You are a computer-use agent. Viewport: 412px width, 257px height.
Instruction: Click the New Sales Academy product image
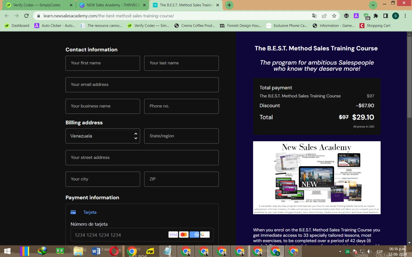tap(317, 178)
